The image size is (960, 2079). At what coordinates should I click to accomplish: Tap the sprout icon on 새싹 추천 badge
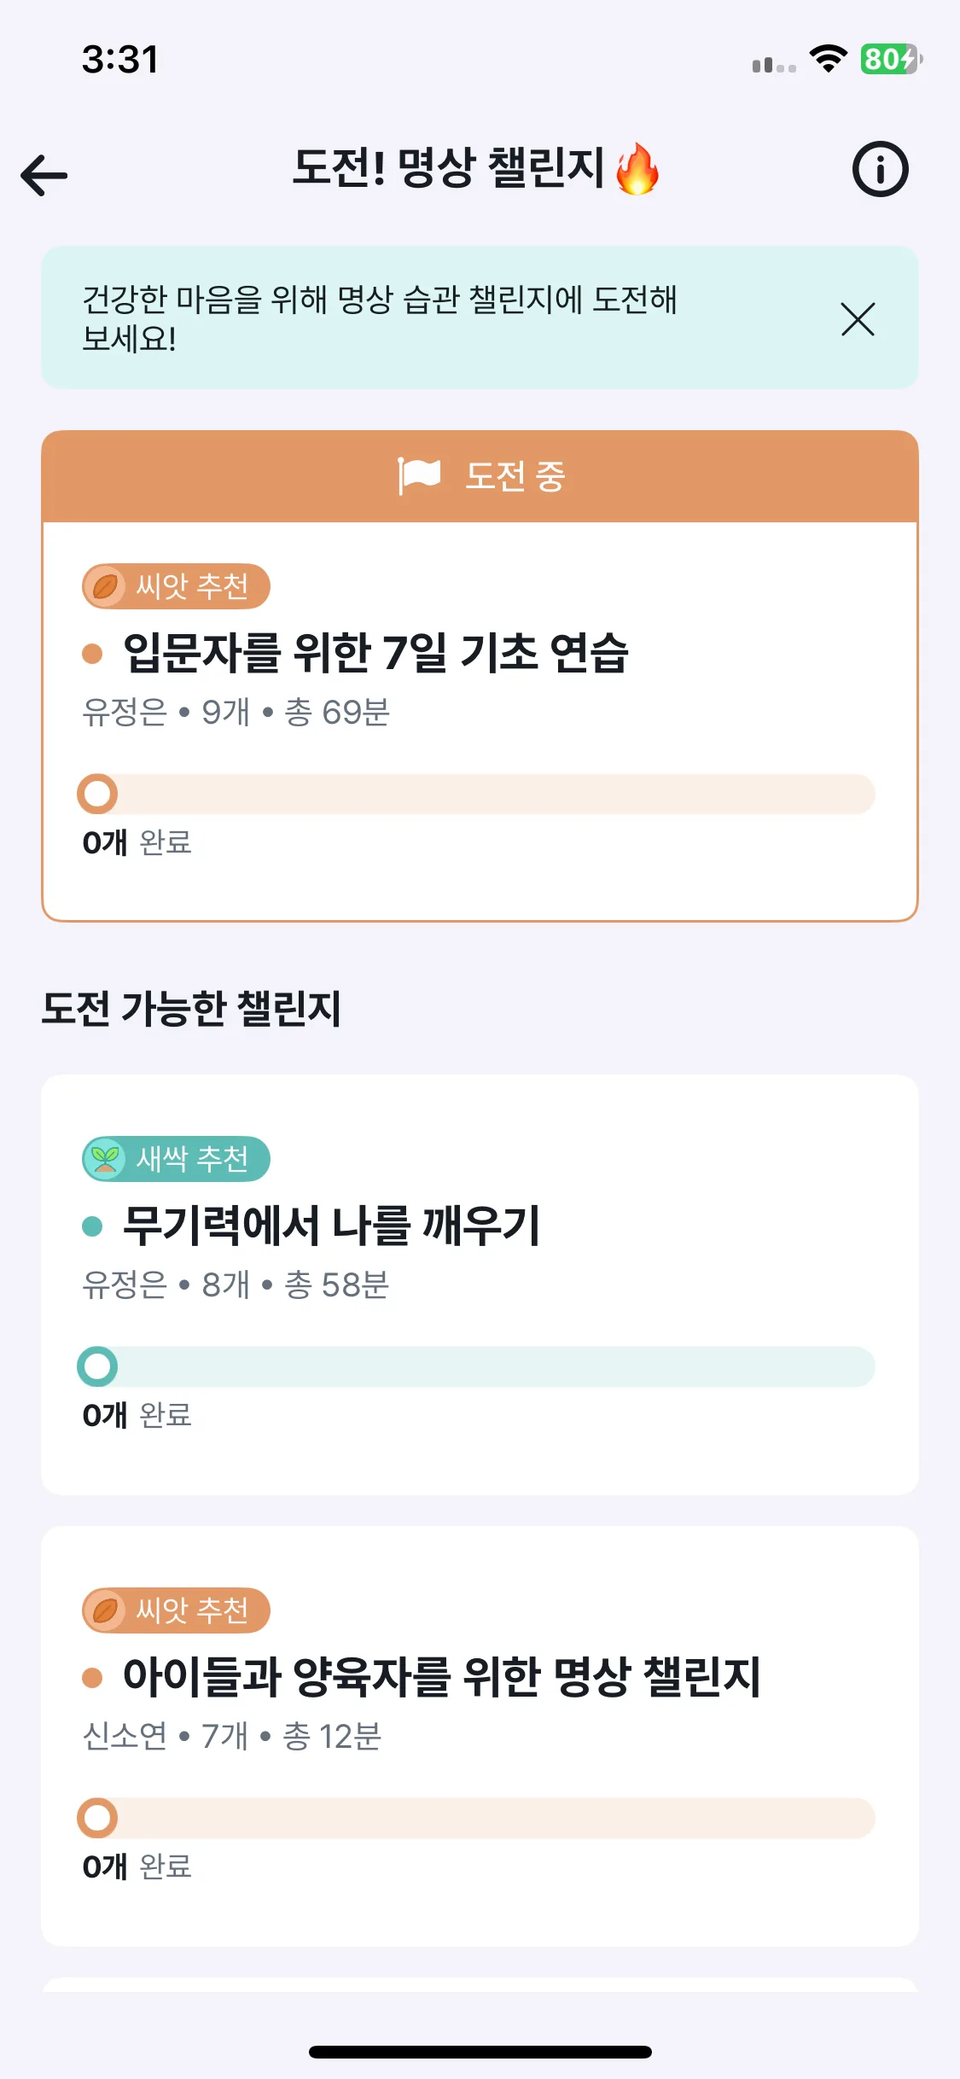[x=105, y=1159]
